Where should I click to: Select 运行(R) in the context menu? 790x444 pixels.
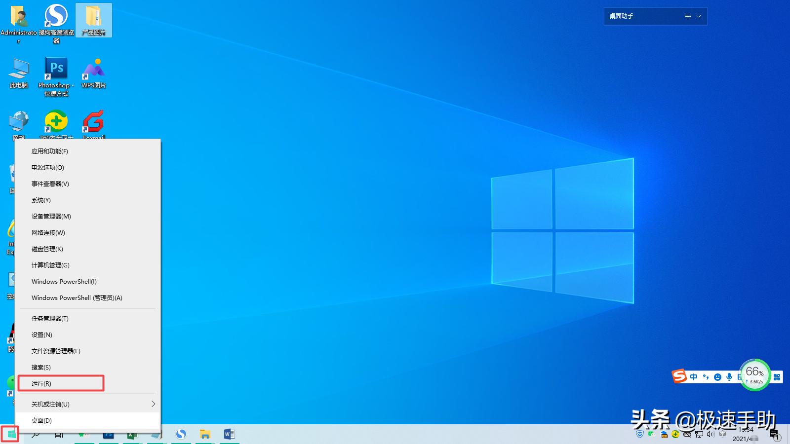coord(43,383)
